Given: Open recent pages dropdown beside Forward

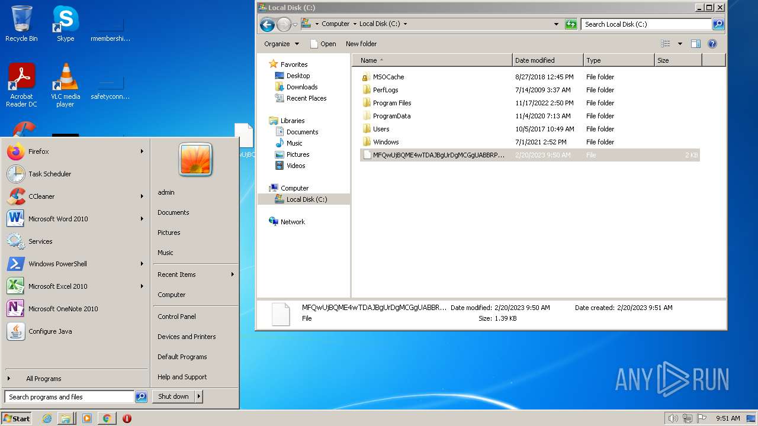Looking at the screenshot, I should click(295, 24).
